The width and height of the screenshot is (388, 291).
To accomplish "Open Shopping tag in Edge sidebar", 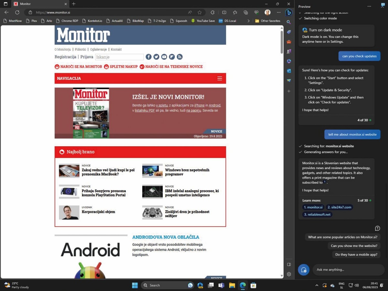I will tap(289, 32).
